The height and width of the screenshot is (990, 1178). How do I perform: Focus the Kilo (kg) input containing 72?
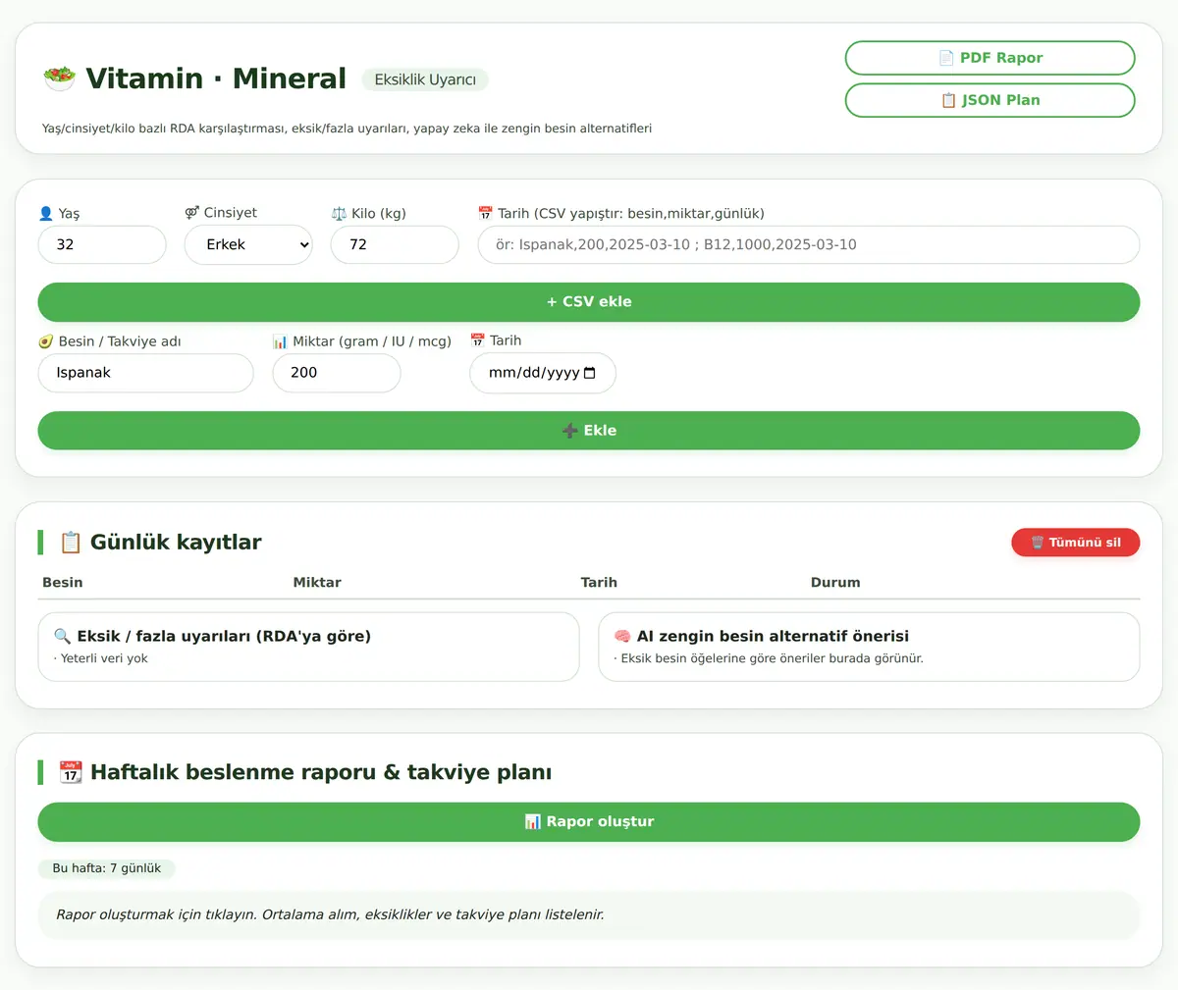point(395,244)
